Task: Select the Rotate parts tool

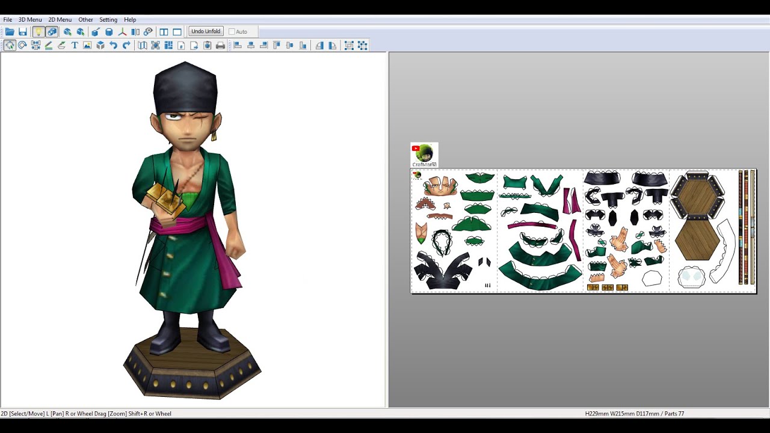Action: tap(23, 46)
